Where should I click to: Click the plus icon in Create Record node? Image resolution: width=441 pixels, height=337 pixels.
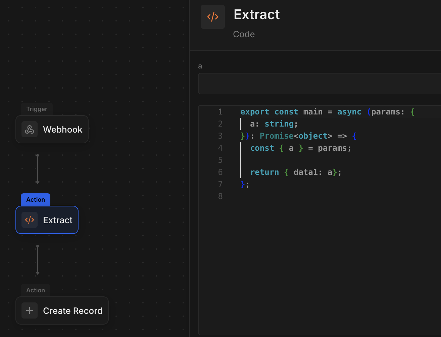tap(30, 311)
